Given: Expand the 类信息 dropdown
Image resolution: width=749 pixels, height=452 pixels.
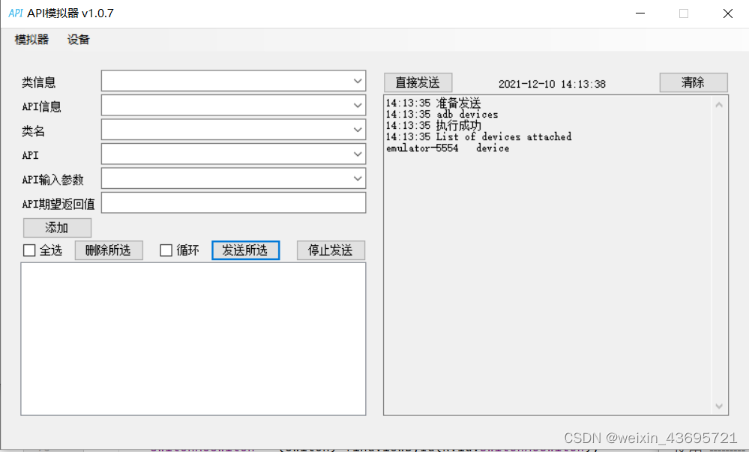Looking at the screenshot, I should point(358,81).
